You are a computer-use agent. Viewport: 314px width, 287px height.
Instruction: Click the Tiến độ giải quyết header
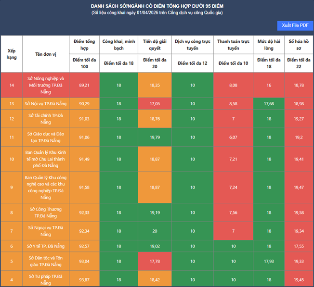pyautogui.click(x=155, y=45)
